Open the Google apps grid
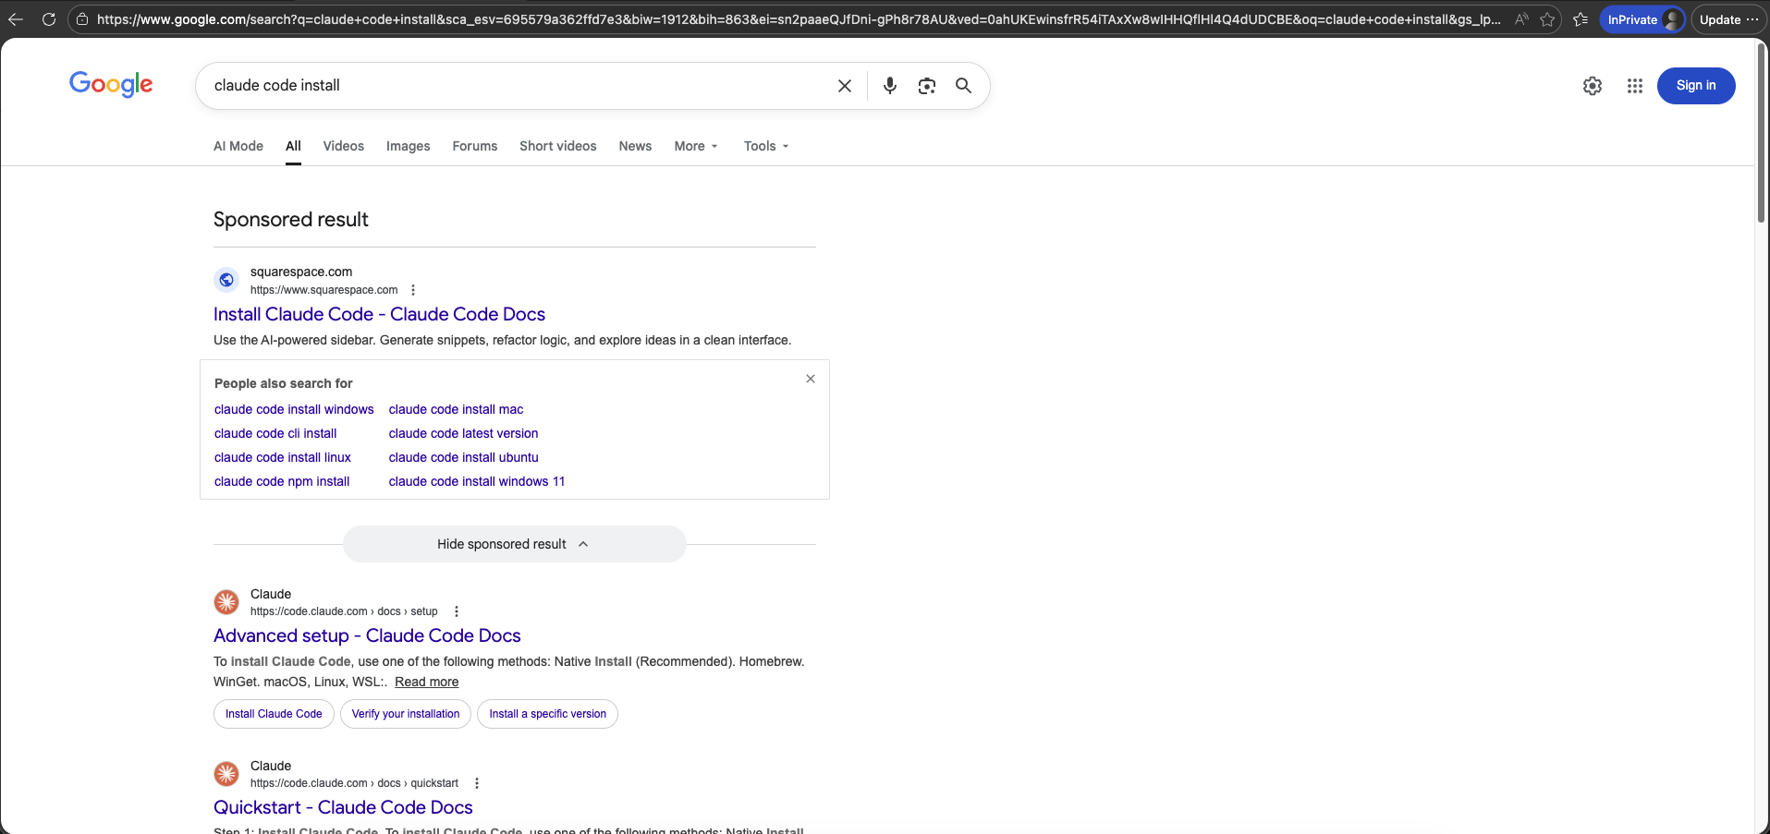The width and height of the screenshot is (1770, 834). (1635, 86)
